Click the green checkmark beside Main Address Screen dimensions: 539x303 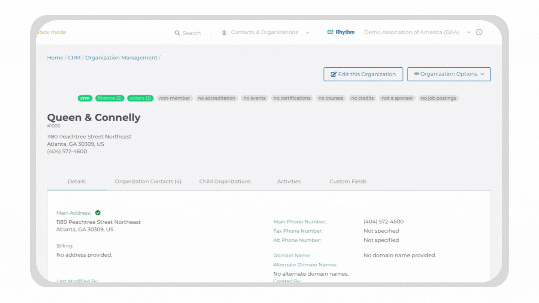[x=97, y=212]
